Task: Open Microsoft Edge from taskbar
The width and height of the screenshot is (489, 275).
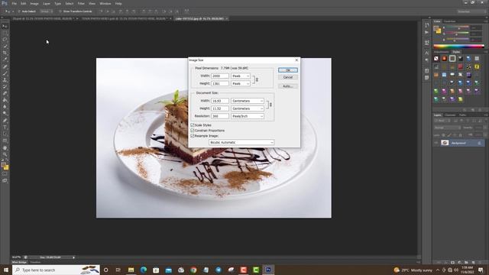Action: [144, 270]
